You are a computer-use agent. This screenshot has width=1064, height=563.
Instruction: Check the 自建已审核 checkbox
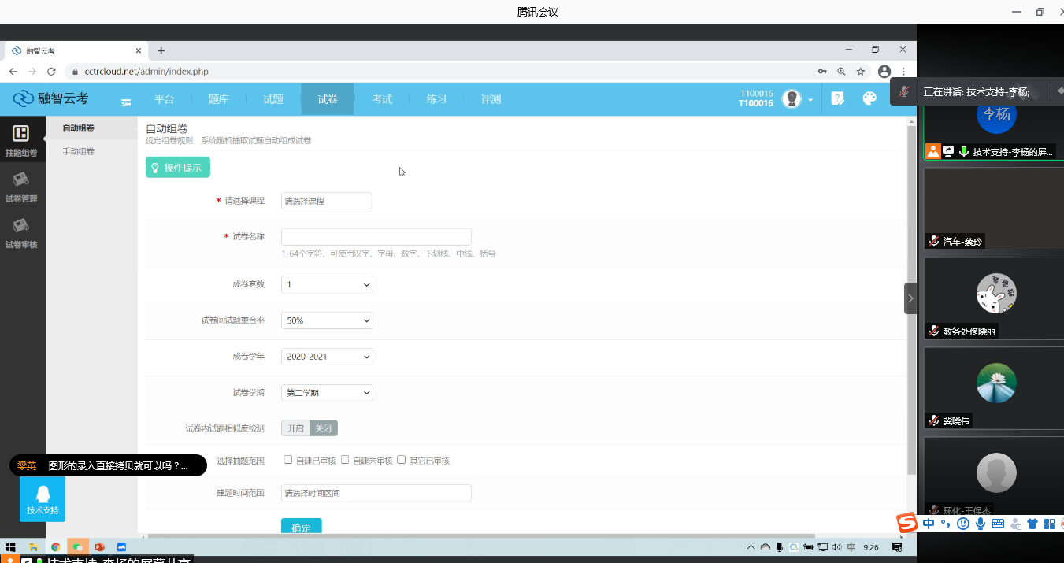click(288, 460)
